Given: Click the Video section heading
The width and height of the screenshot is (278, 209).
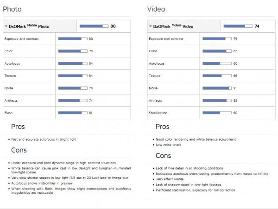Looking at the screenshot, I should click(x=156, y=9).
